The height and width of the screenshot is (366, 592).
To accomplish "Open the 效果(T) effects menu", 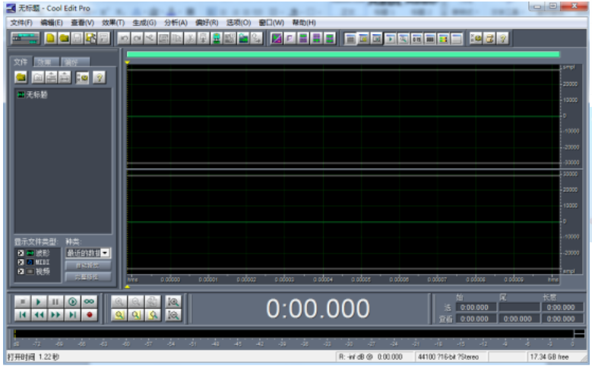I will coord(112,23).
